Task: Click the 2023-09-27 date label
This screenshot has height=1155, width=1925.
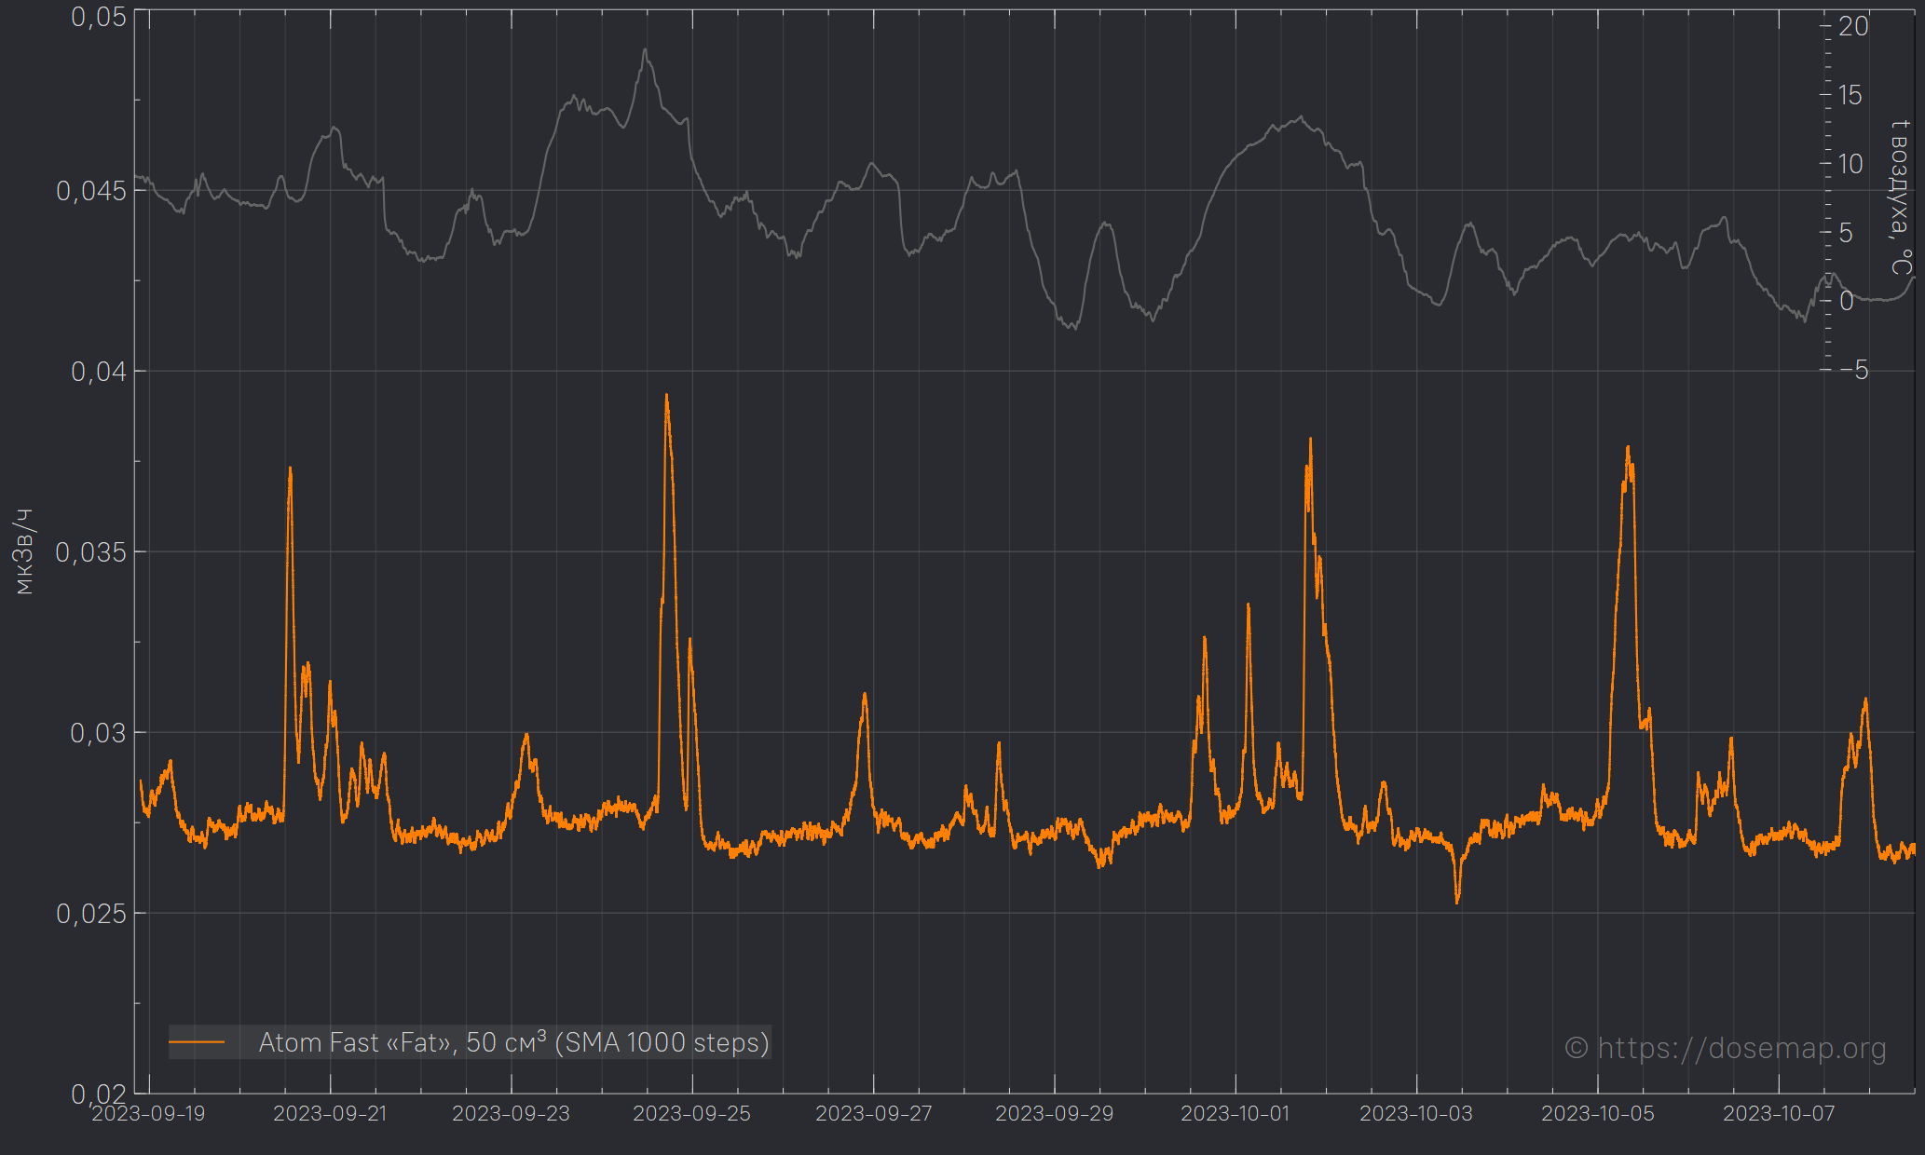Action: click(873, 1114)
